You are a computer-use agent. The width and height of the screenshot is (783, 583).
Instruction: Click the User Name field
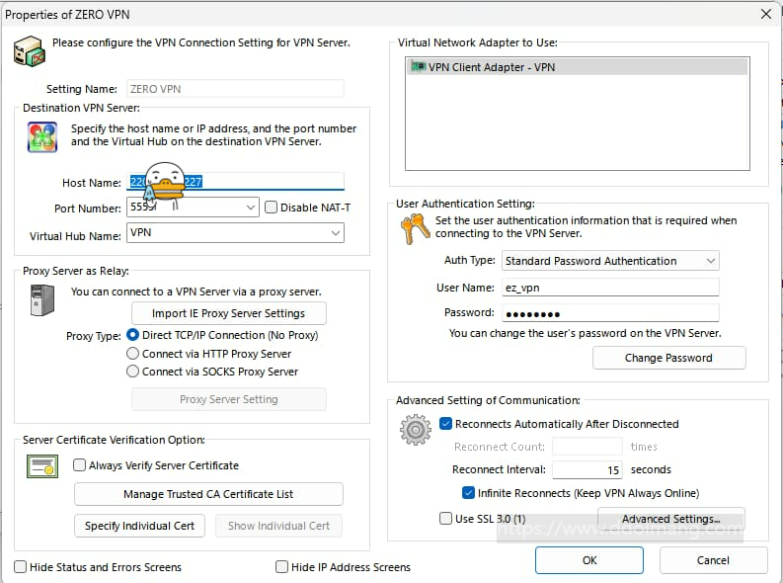pos(610,288)
